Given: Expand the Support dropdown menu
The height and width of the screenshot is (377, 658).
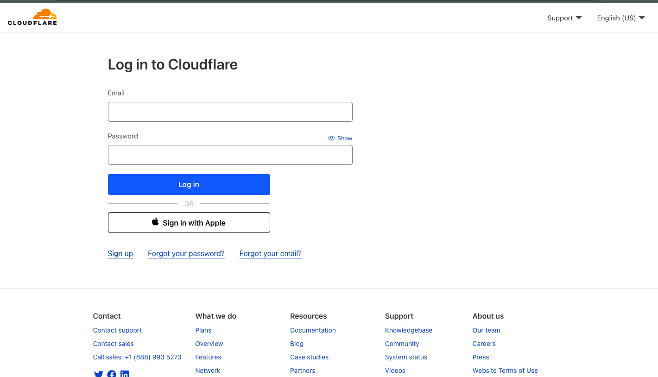Looking at the screenshot, I should click(x=564, y=18).
